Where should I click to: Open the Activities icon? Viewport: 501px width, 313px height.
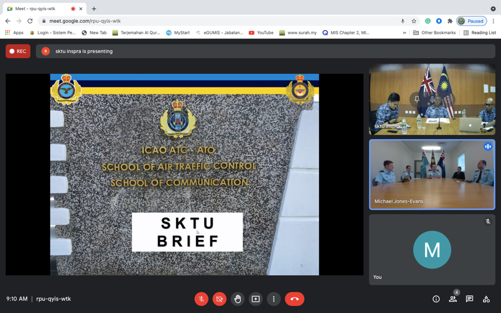pos(486,299)
